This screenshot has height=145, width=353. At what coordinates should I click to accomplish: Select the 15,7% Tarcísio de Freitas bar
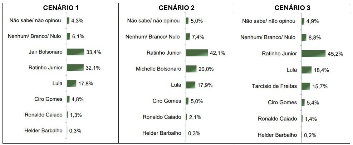coord(306,86)
